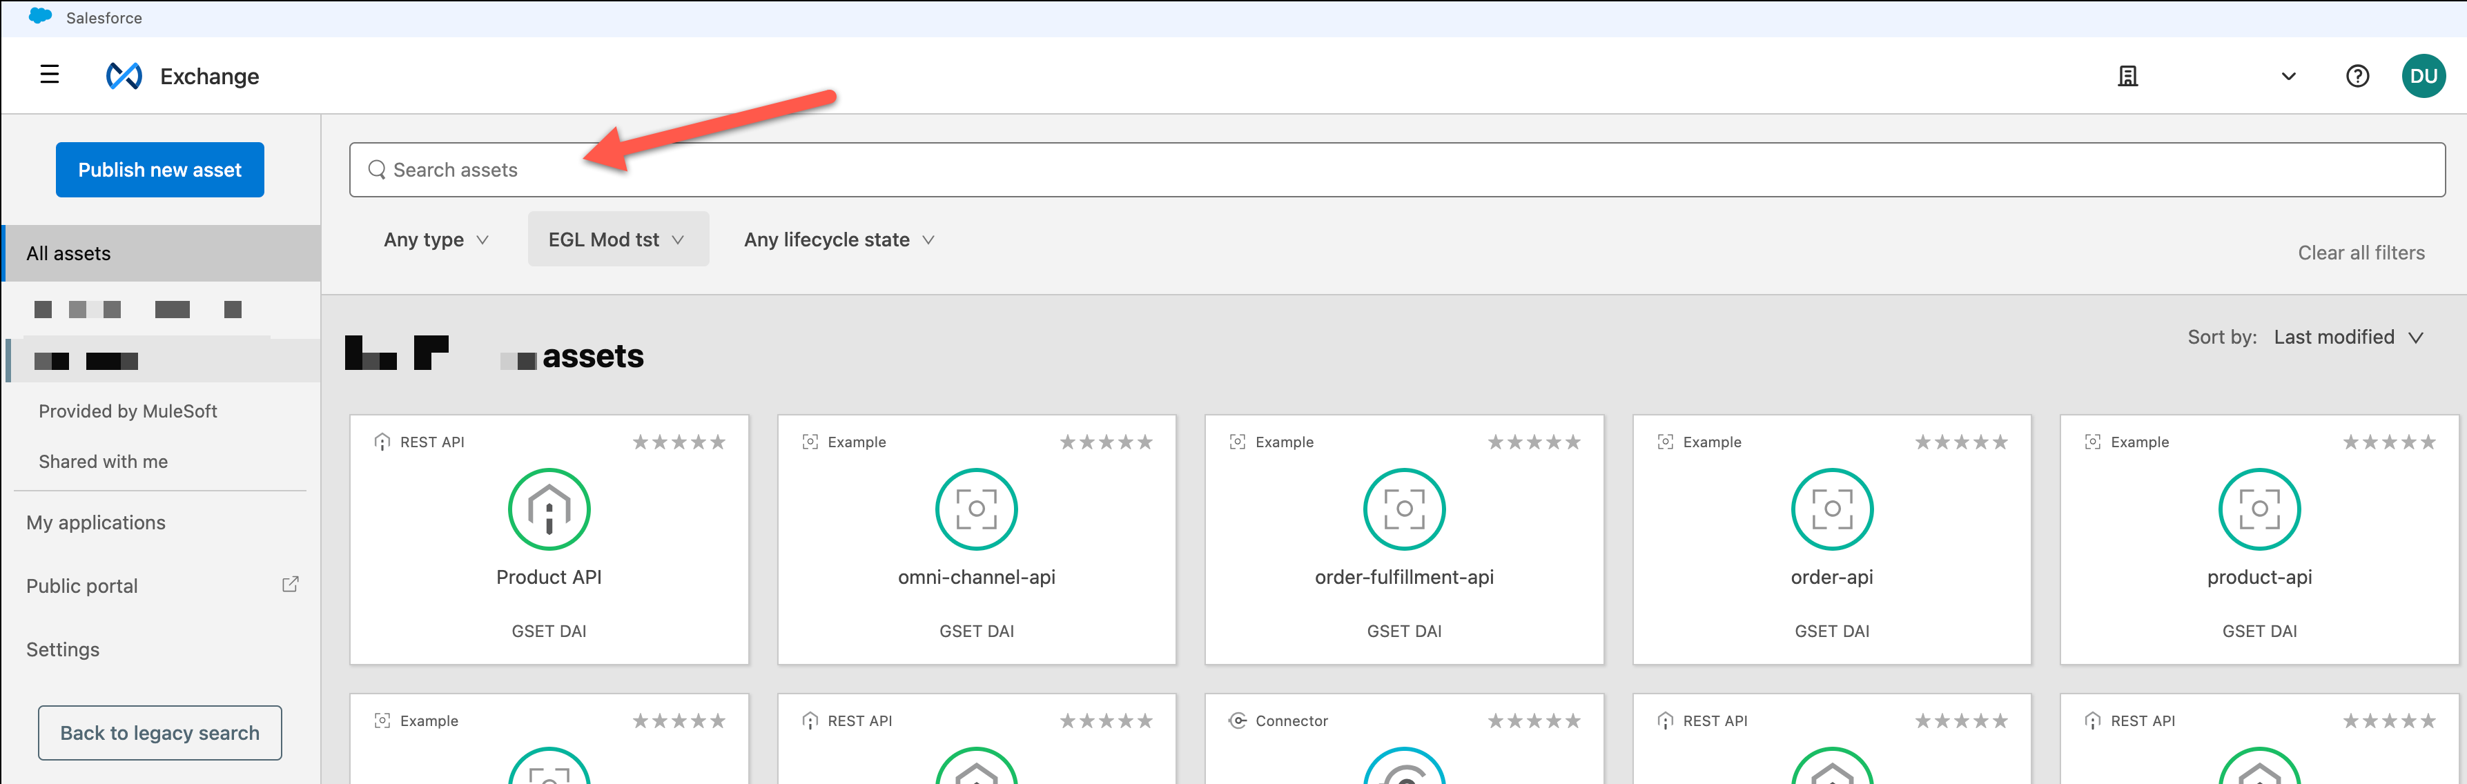Click the Product API asset icon
2467x784 pixels.
pos(549,509)
